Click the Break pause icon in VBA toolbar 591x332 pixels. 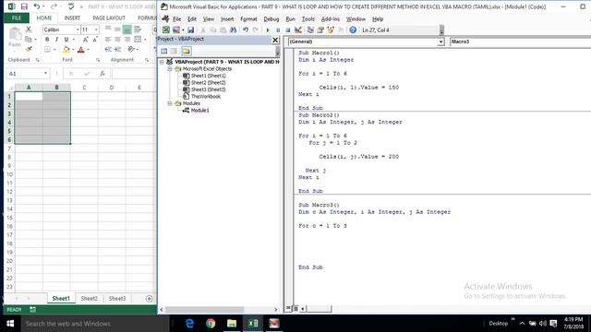pyautogui.click(x=278, y=30)
